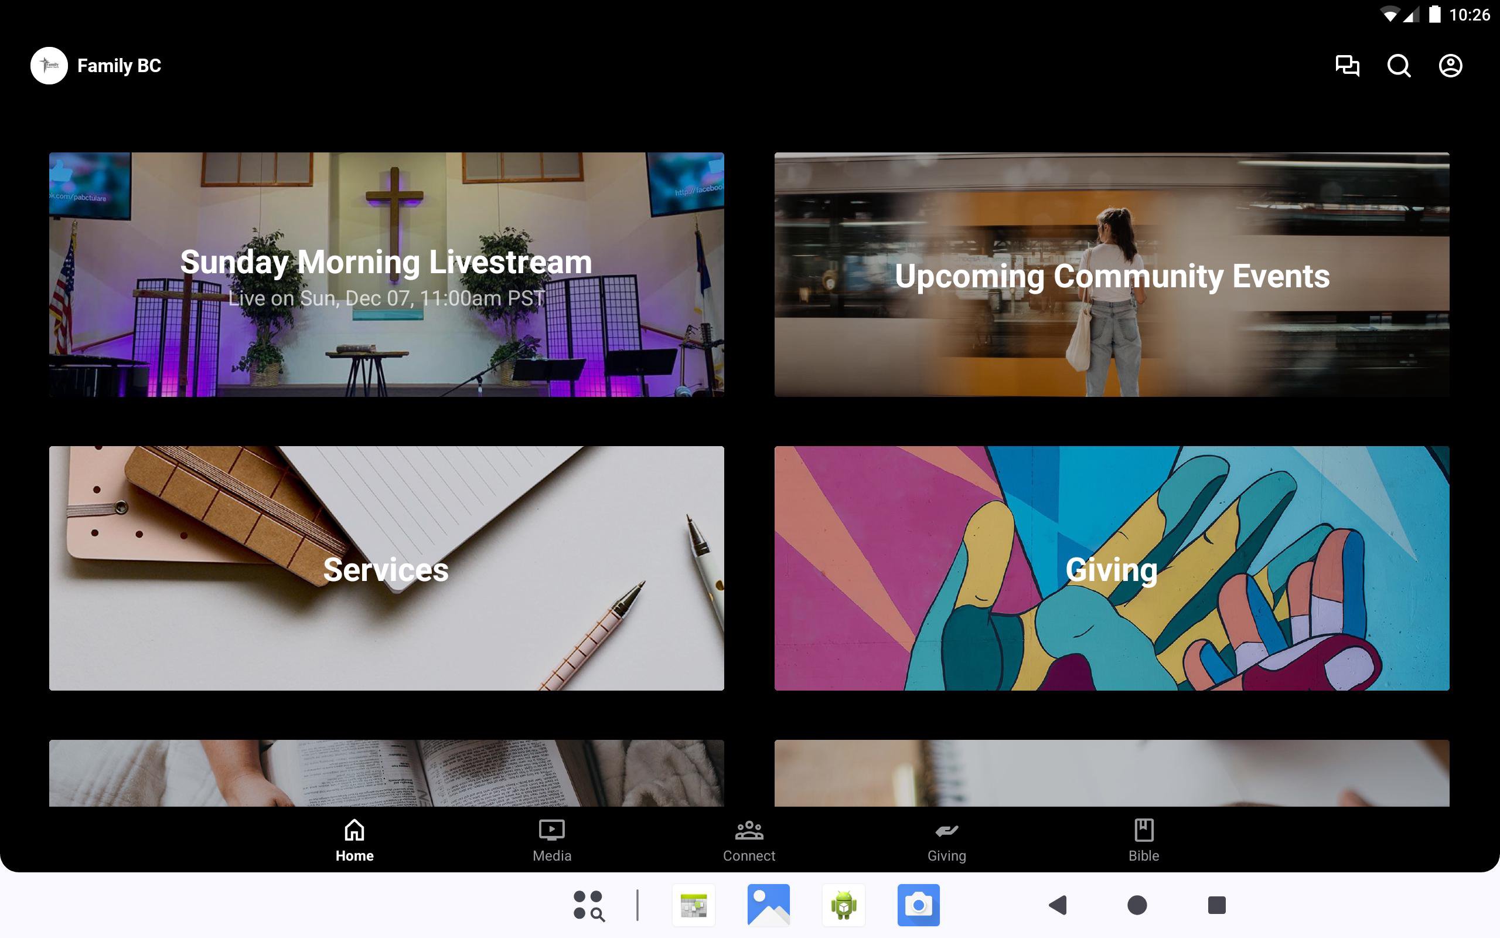Open the messaging chat icon
Viewport: 1500px width, 938px height.
pos(1347,66)
